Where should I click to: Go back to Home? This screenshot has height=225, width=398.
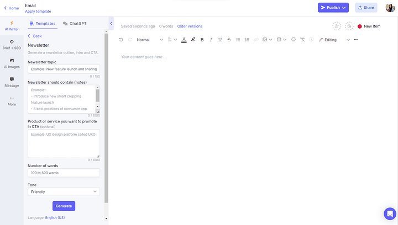(x=12, y=8)
